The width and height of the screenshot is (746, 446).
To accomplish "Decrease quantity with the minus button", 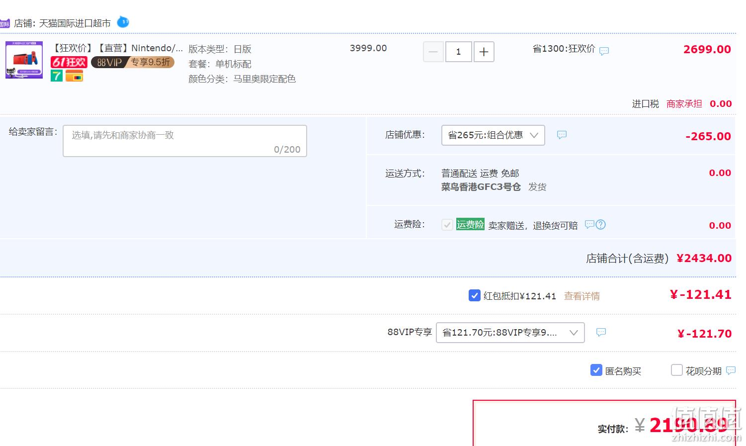I will click(x=433, y=52).
